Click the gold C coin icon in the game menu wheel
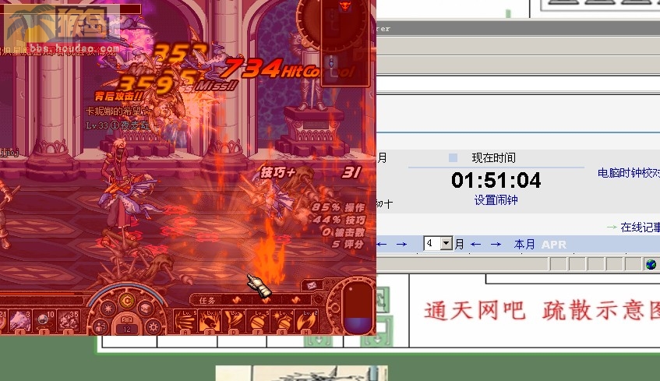 point(127,301)
